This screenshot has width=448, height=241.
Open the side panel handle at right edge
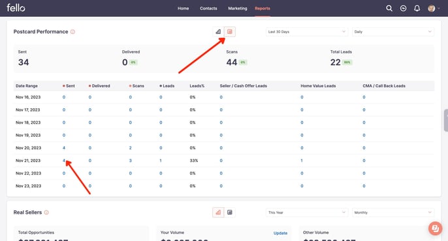pyautogui.click(x=446, y=120)
